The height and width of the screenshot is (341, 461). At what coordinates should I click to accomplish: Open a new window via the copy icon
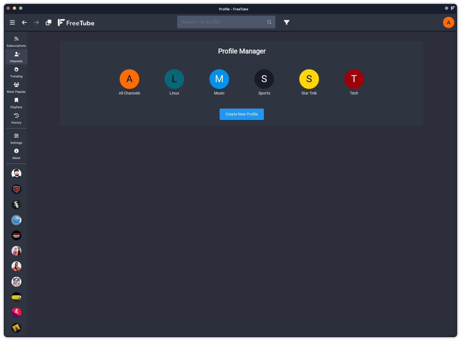(x=49, y=22)
